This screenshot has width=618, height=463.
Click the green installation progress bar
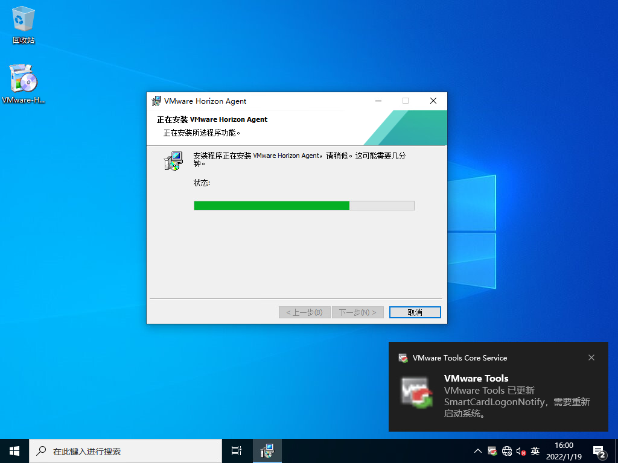304,205
